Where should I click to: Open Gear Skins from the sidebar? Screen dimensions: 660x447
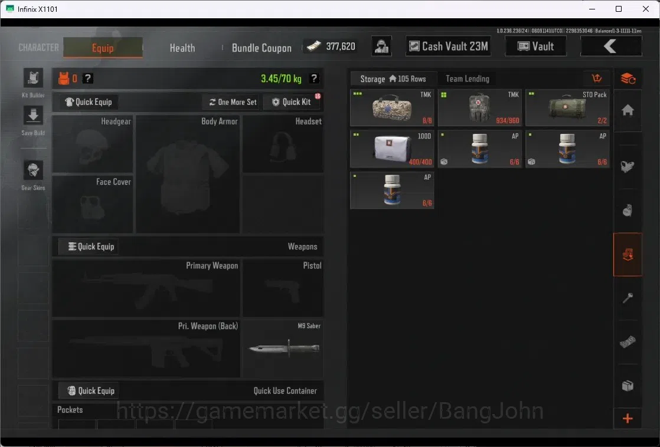coord(33,171)
